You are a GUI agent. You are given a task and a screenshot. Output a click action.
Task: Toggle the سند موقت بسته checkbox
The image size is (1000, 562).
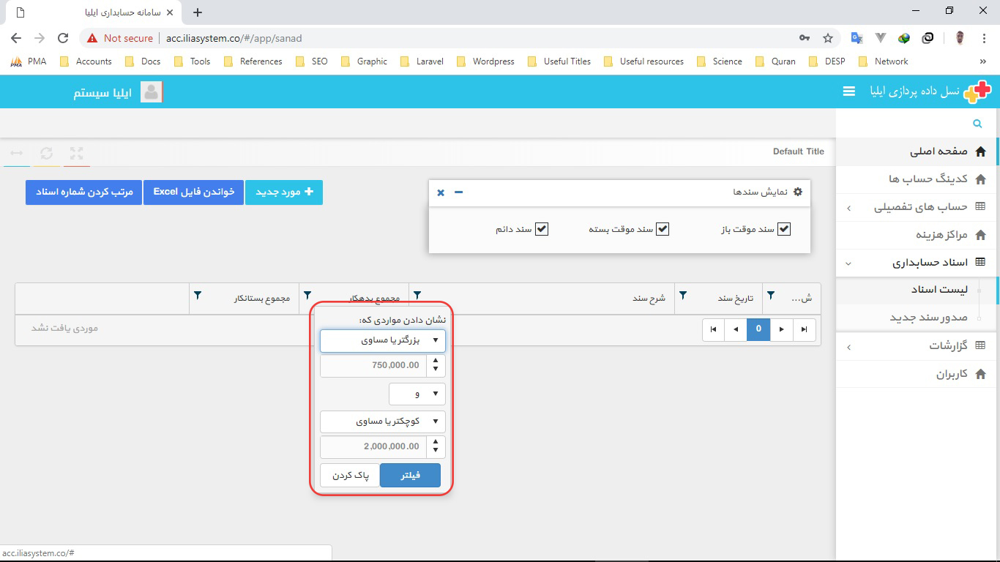tap(663, 229)
